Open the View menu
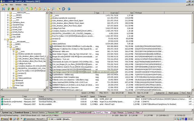The width and height of the screenshot is (194, 121). click(x=12, y=5)
